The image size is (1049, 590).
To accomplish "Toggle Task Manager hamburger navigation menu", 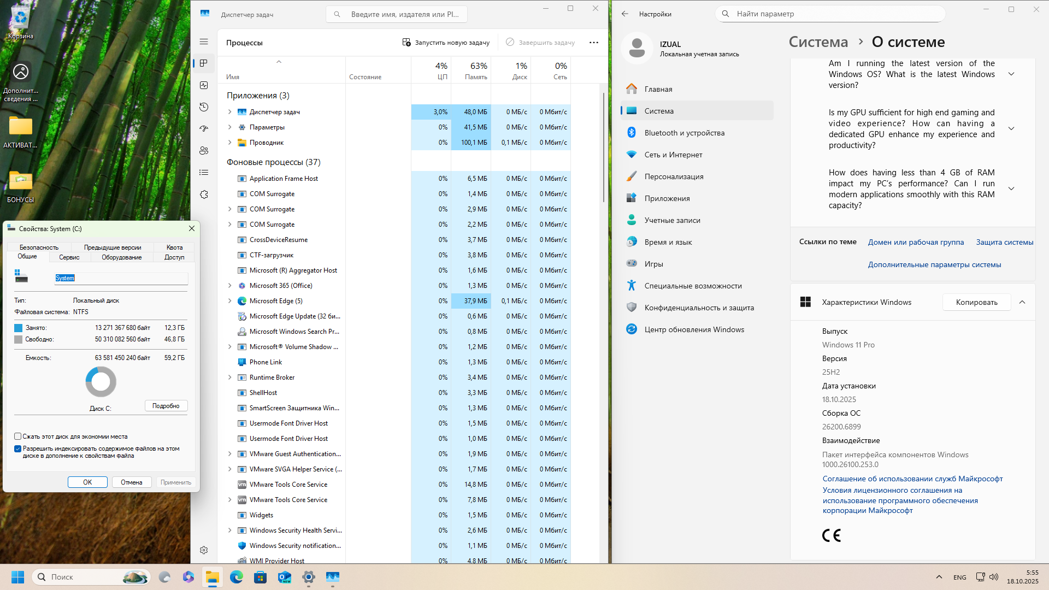I will tap(204, 42).
